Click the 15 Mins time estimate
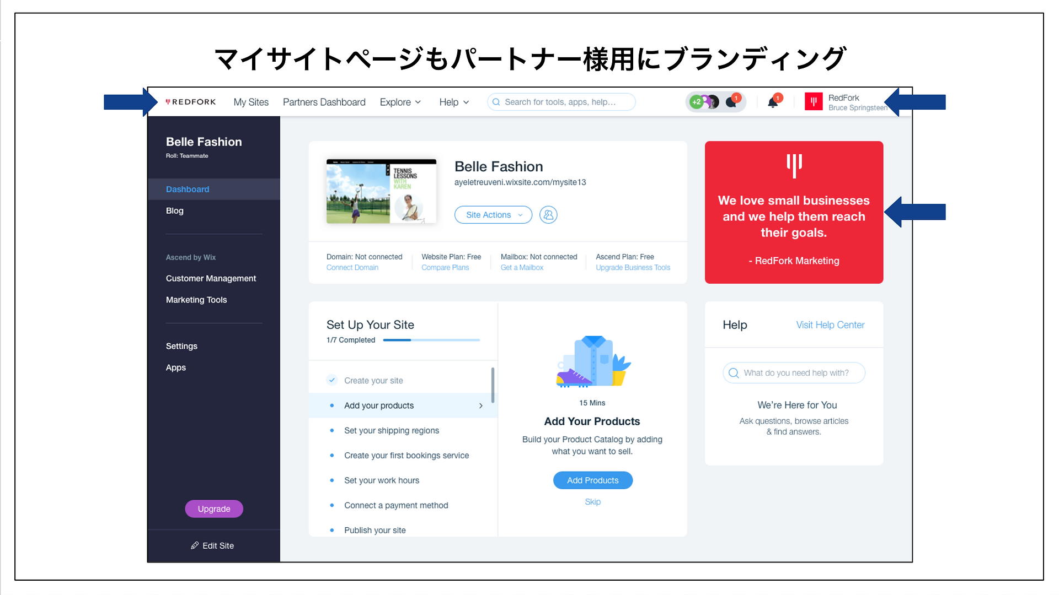Screen dimensions: 1059x595 click(x=592, y=403)
